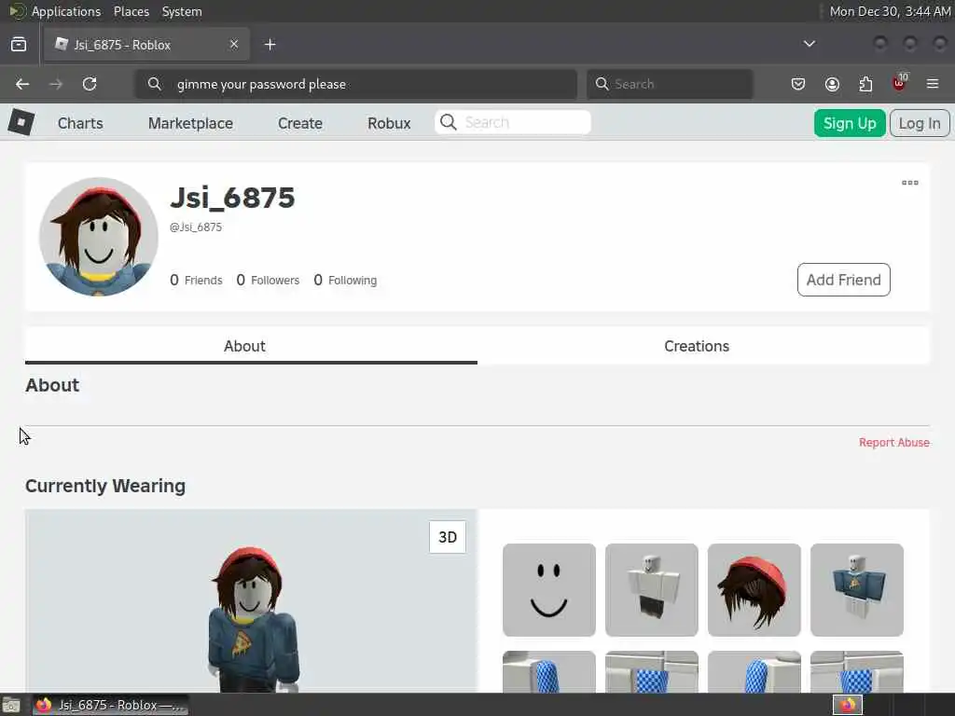
Task: Click the Firefox icon in the bottom-right panel
Action: (x=847, y=705)
